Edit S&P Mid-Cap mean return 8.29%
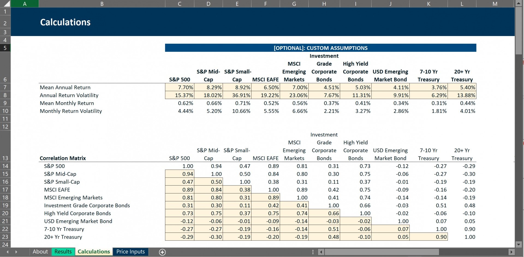This screenshot has height=257, width=524. pos(209,87)
